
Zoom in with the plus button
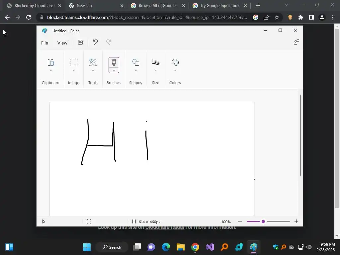pyautogui.click(x=296, y=221)
